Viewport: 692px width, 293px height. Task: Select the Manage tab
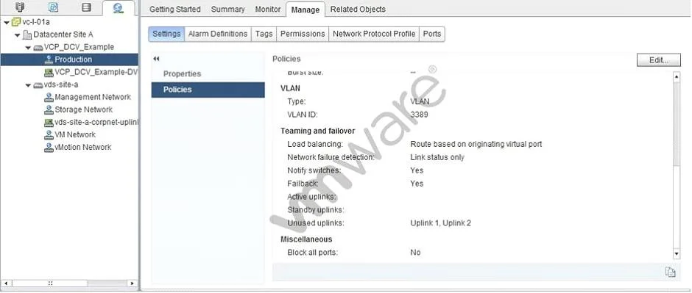[x=306, y=10]
